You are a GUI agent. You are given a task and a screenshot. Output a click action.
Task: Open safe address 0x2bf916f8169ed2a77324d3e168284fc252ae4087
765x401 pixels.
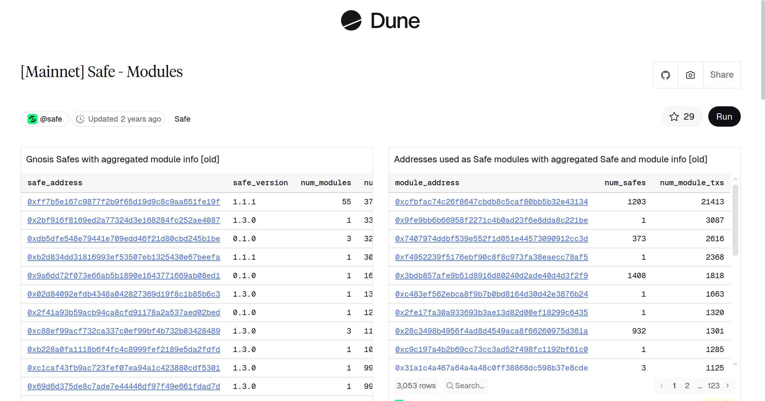(x=124, y=220)
